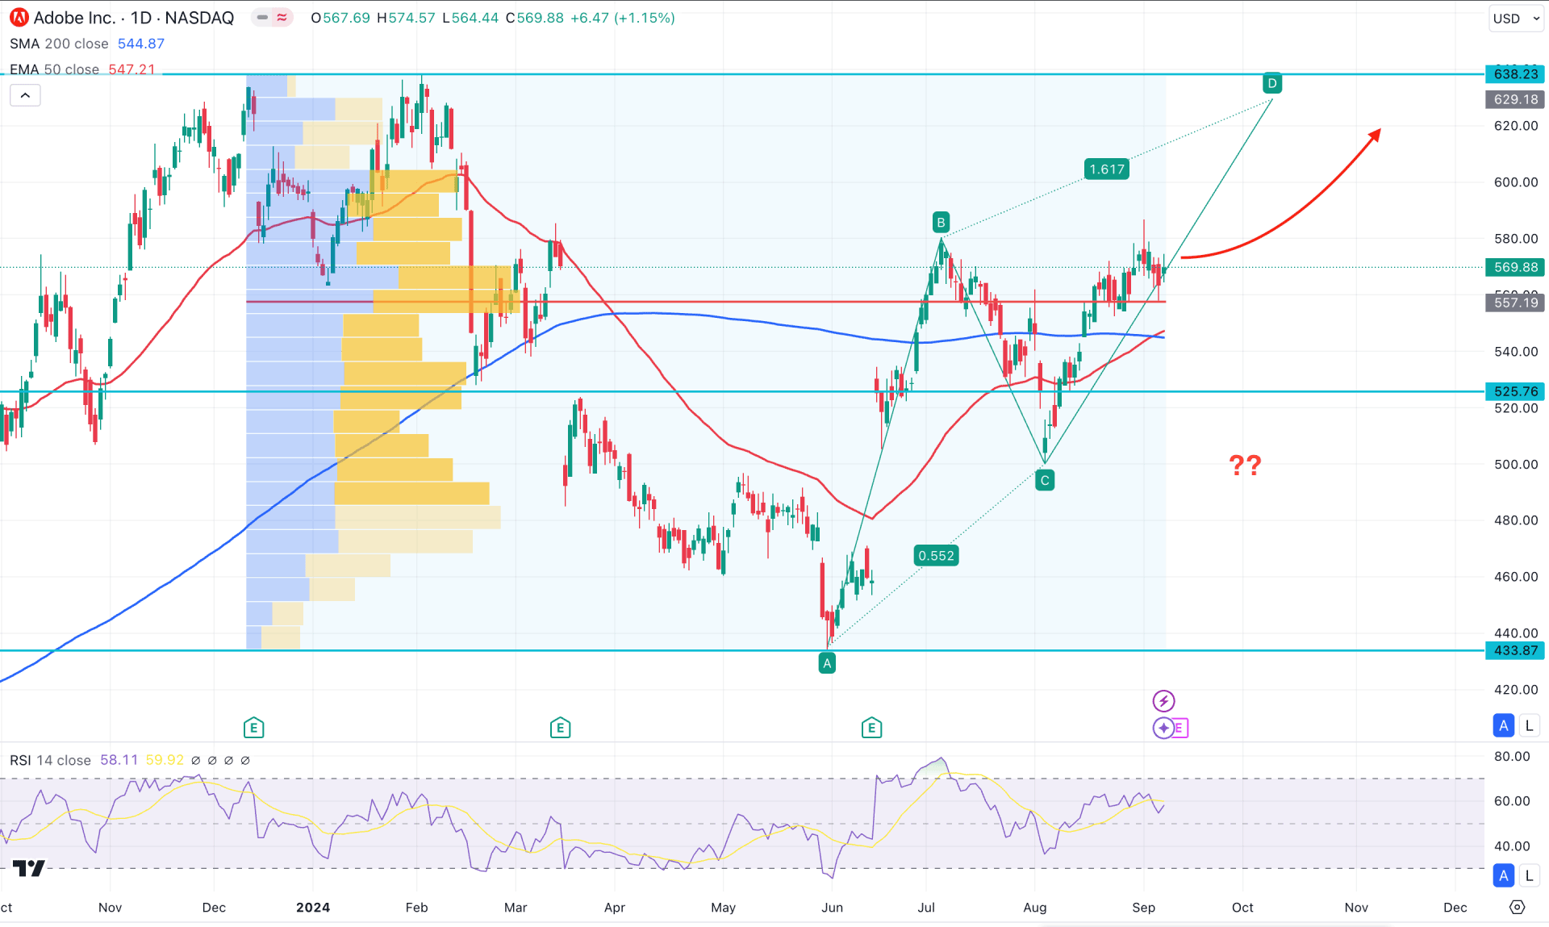
Task: Open the USD currency dropdown
Action: (x=1516, y=19)
